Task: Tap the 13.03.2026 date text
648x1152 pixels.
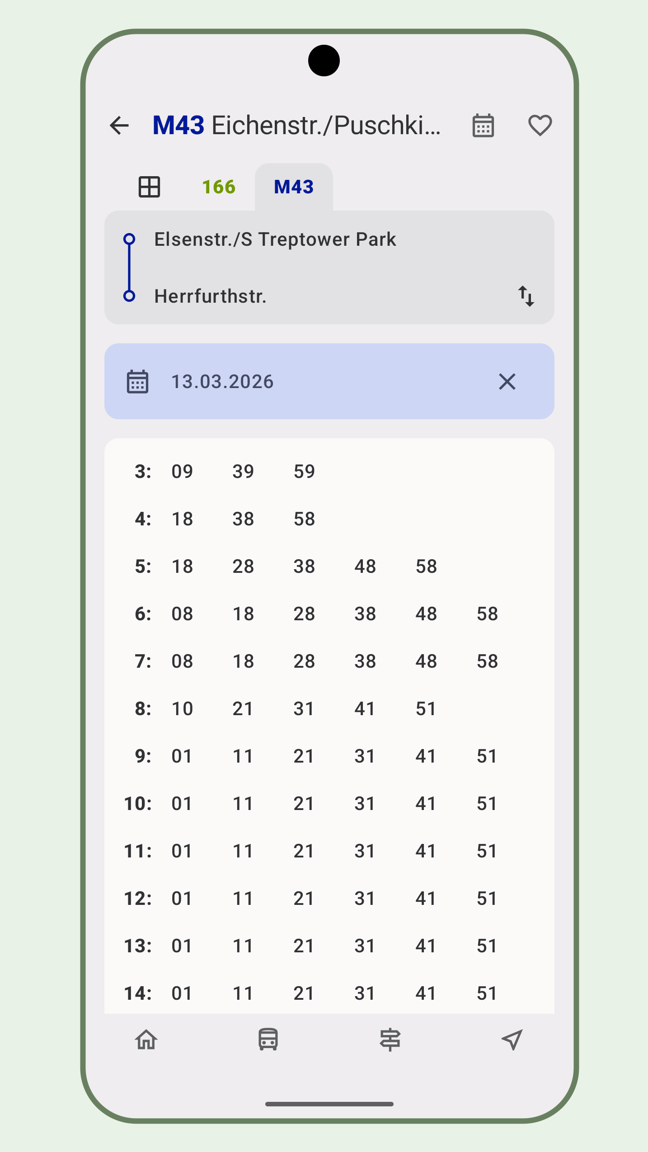Action: (x=222, y=382)
